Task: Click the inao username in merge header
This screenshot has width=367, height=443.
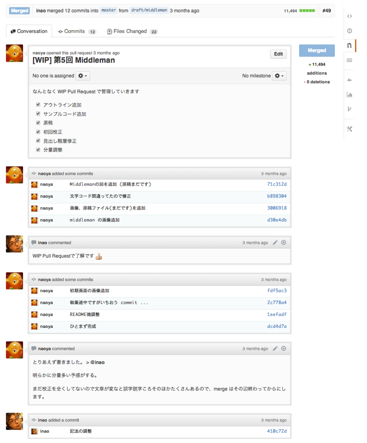Action: [41, 11]
